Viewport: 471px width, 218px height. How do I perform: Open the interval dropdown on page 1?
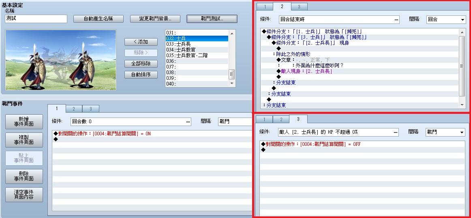point(235,122)
